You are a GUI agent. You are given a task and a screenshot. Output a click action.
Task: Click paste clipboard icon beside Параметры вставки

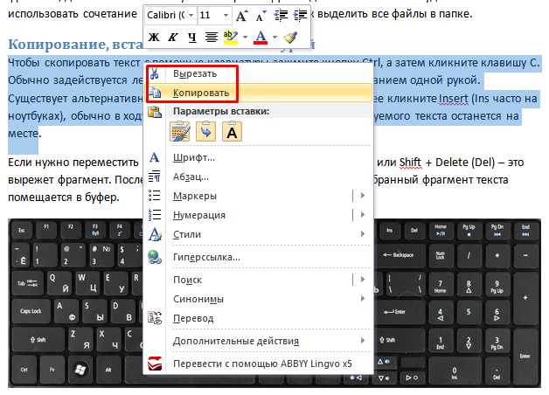[155, 112]
